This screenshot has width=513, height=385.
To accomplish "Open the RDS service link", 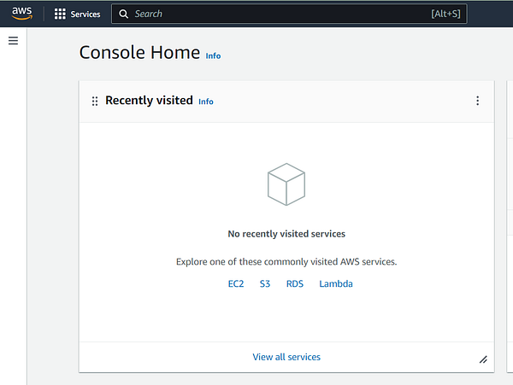I will click(x=295, y=283).
